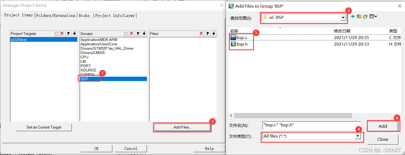Select uCOStest project target
The height and width of the screenshot is (155, 405).
point(44,40)
